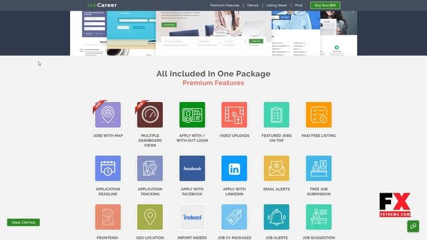
Task: Open the Free Job Submission icon
Action: click(x=319, y=169)
